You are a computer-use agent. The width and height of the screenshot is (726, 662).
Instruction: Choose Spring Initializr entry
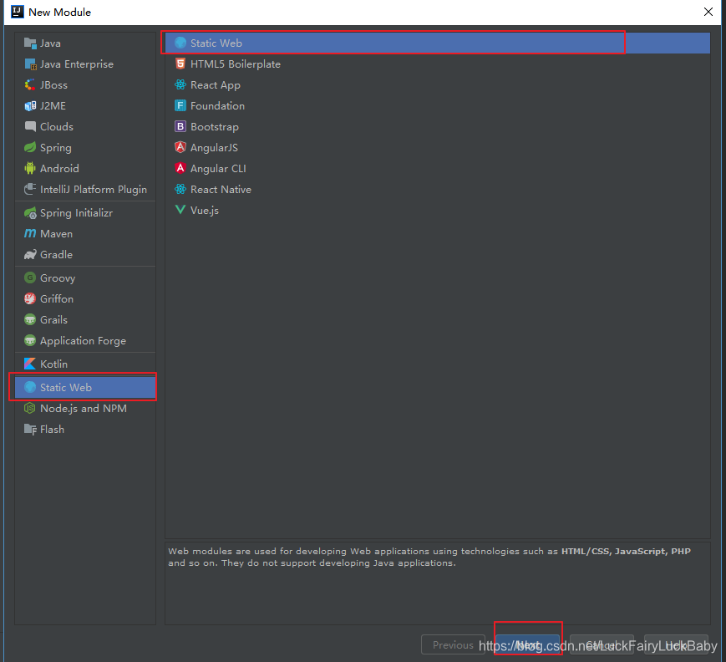click(85, 213)
